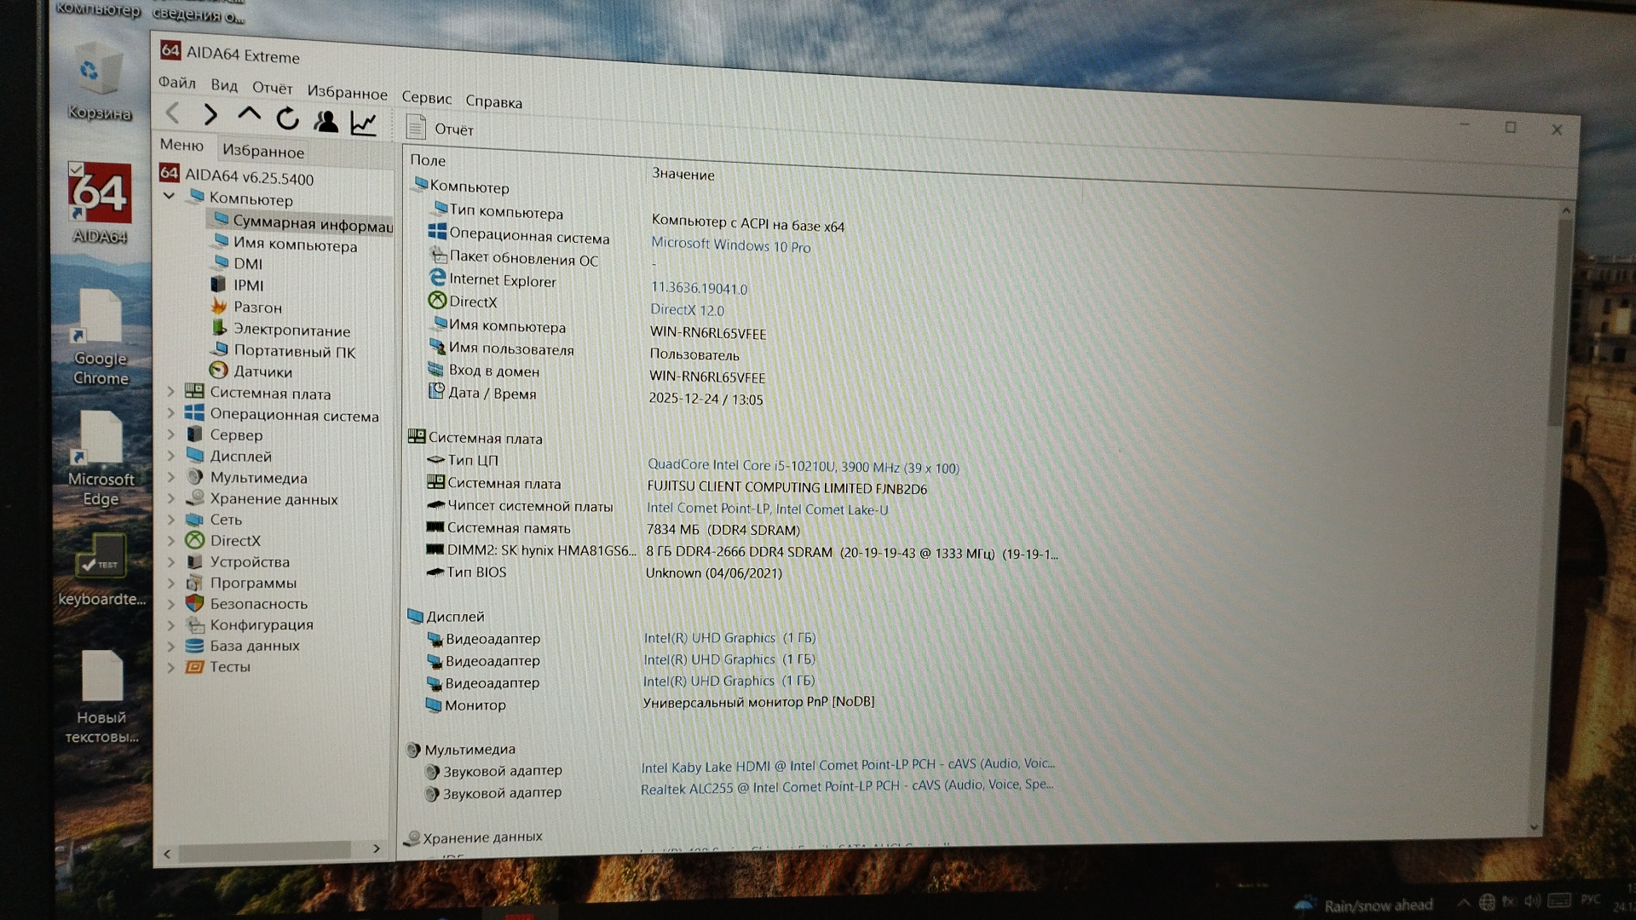The image size is (1636, 920).
Task: Click the Отчёт report icon
Action: (x=417, y=128)
